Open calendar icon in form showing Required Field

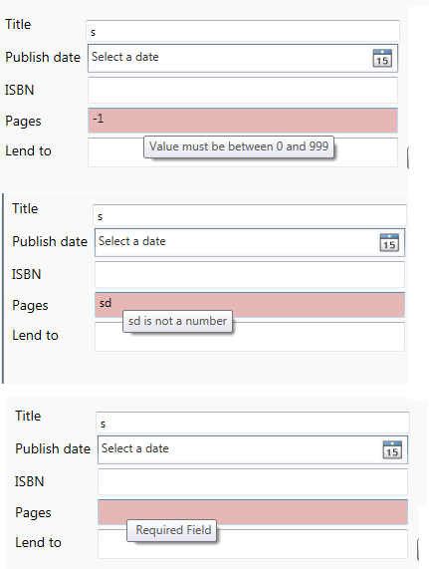pyautogui.click(x=392, y=449)
